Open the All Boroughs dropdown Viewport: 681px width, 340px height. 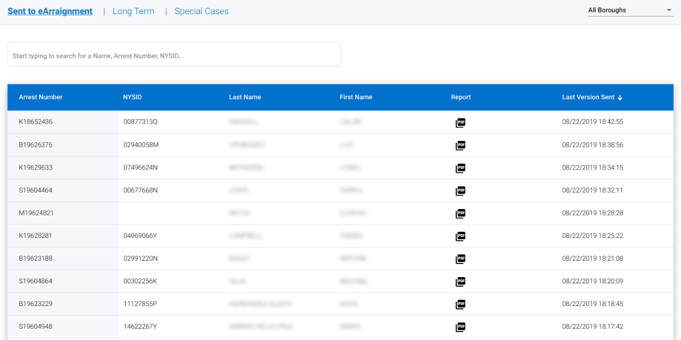click(x=630, y=10)
